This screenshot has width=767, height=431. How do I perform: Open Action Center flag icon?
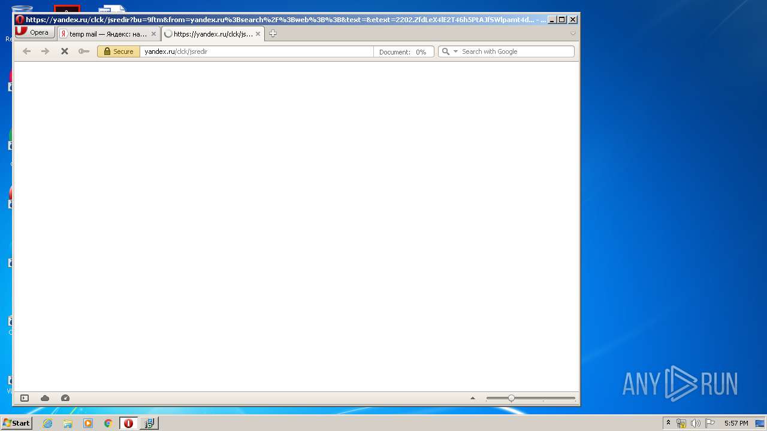(x=710, y=423)
